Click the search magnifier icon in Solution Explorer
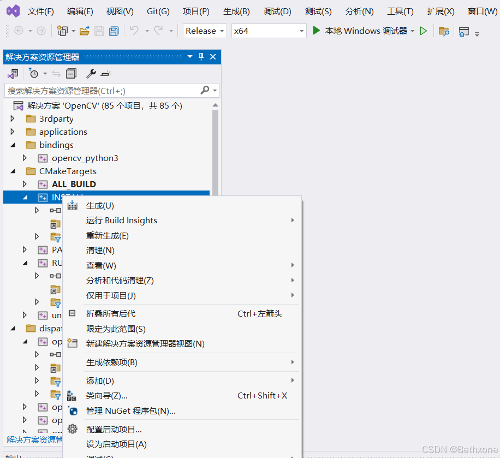The image size is (500, 458). pyautogui.click(x=205, y=90)
